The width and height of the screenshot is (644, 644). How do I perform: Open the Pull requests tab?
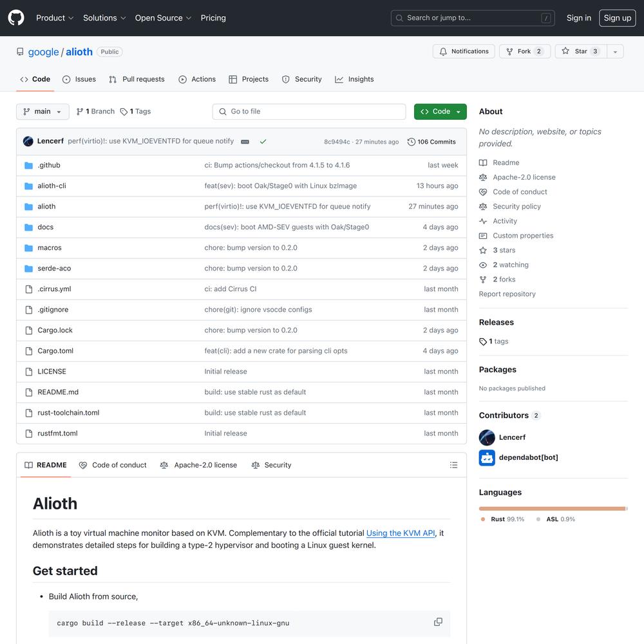point(137,79)
